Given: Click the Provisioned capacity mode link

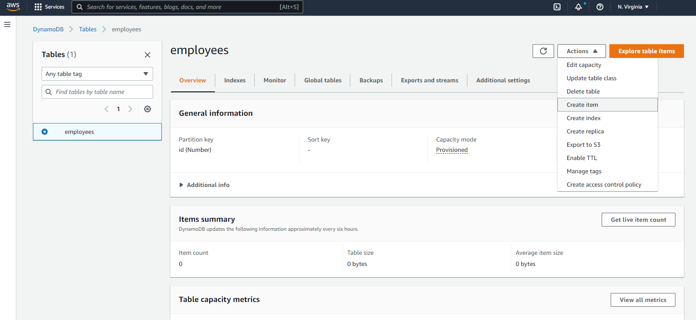Looking at the screenshot, I should 452,150.
